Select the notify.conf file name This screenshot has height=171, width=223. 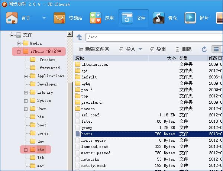pyautogui.click(x=93, y=165)
